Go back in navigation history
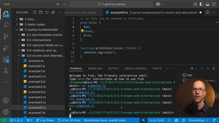Viewport: 219px width, 123px height. [x=58, y=4]
